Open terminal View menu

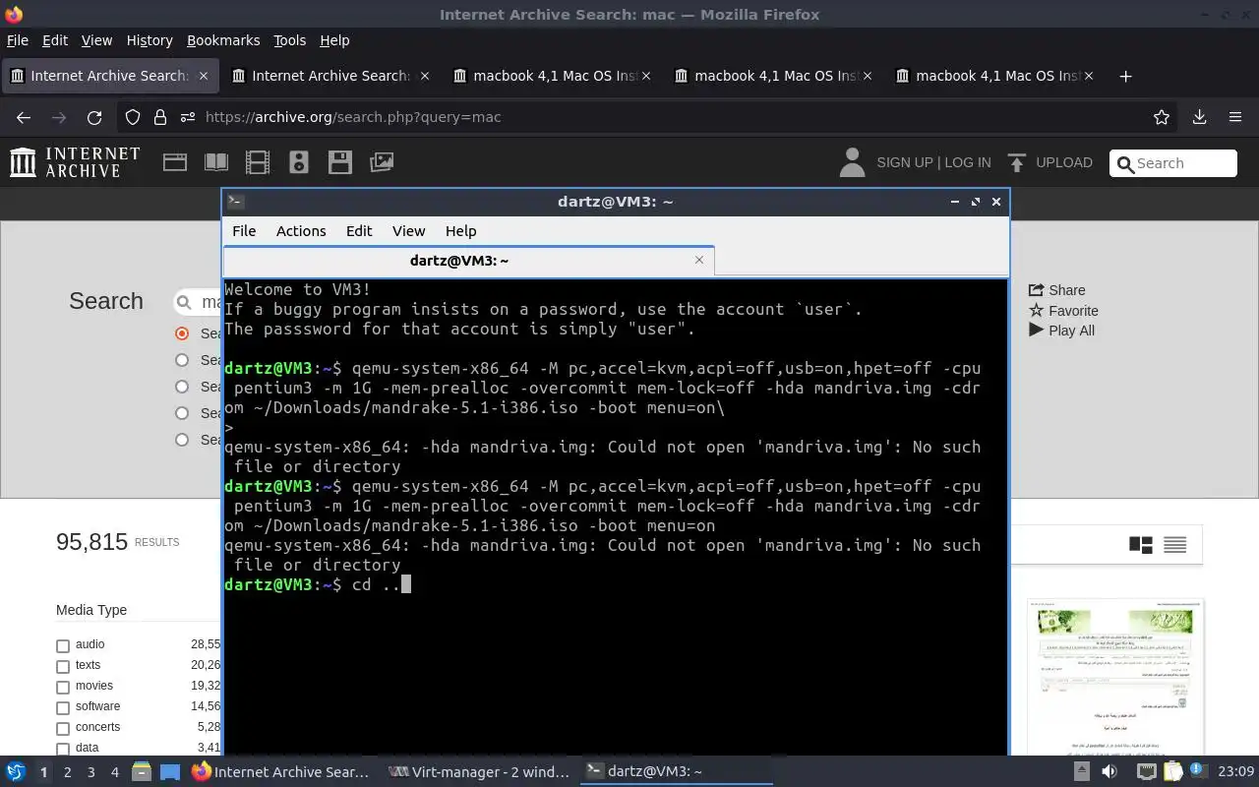pos(409,231)
